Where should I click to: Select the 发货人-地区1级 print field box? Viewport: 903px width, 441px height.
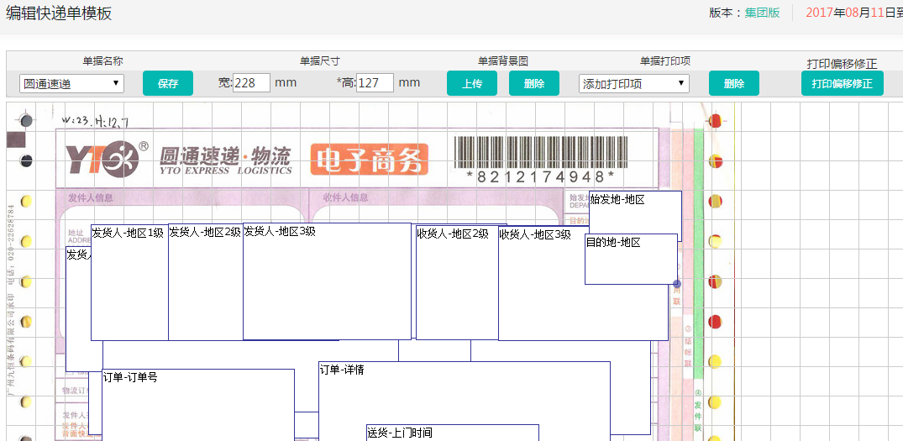coord(129,286)
